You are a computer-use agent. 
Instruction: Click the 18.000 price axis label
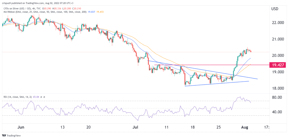(278, 88)
